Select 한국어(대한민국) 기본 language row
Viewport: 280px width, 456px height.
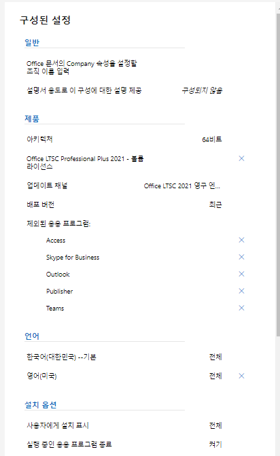[x=124, y=357]
